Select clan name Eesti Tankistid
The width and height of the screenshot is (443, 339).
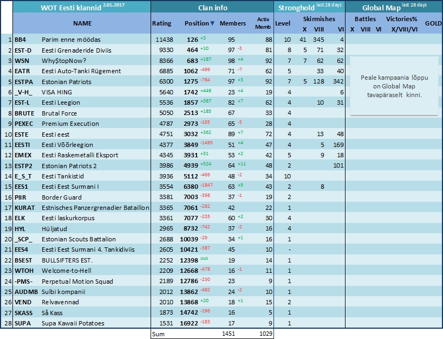(63, 176)
